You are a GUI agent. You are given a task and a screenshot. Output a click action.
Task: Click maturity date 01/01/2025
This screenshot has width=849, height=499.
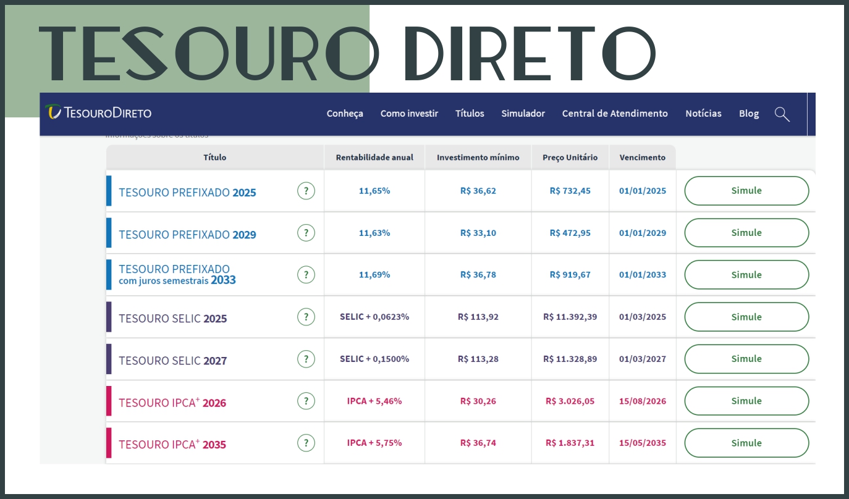coord(643,191)
